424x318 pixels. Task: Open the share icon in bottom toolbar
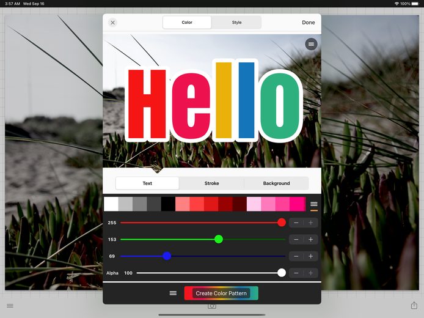(x=414, y=305)
